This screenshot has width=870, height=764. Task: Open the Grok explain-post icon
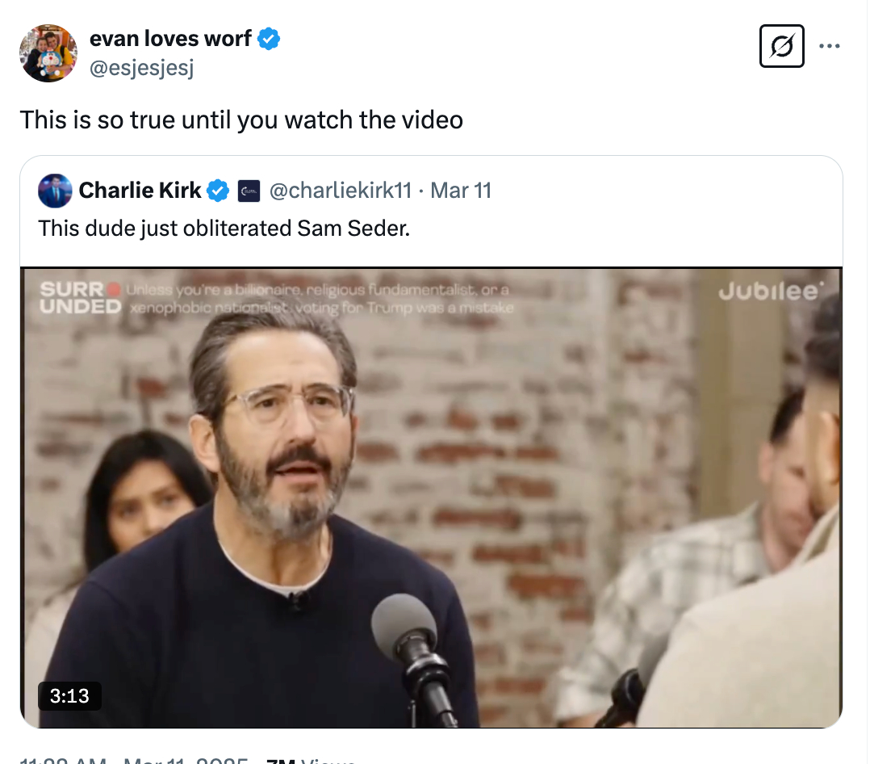782,46
